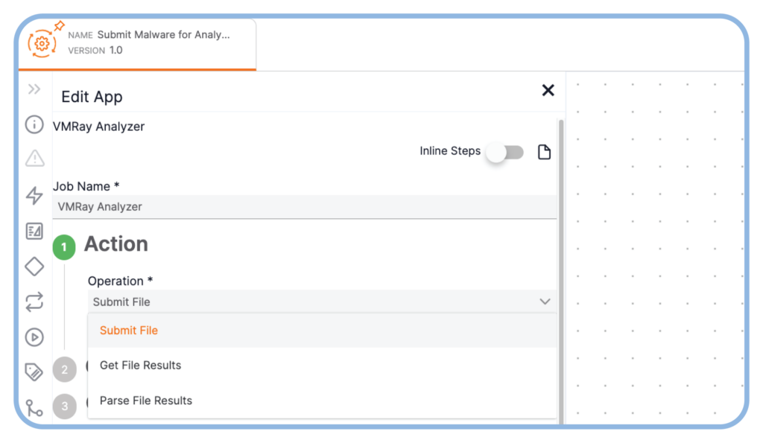Click the orange gear workflow logo
This screenshot has width=763, height=443.
point(42,42)
